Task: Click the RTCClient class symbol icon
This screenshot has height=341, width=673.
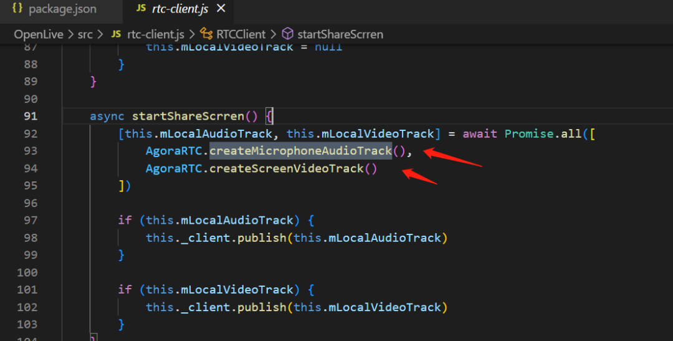Action: [206, 34]
